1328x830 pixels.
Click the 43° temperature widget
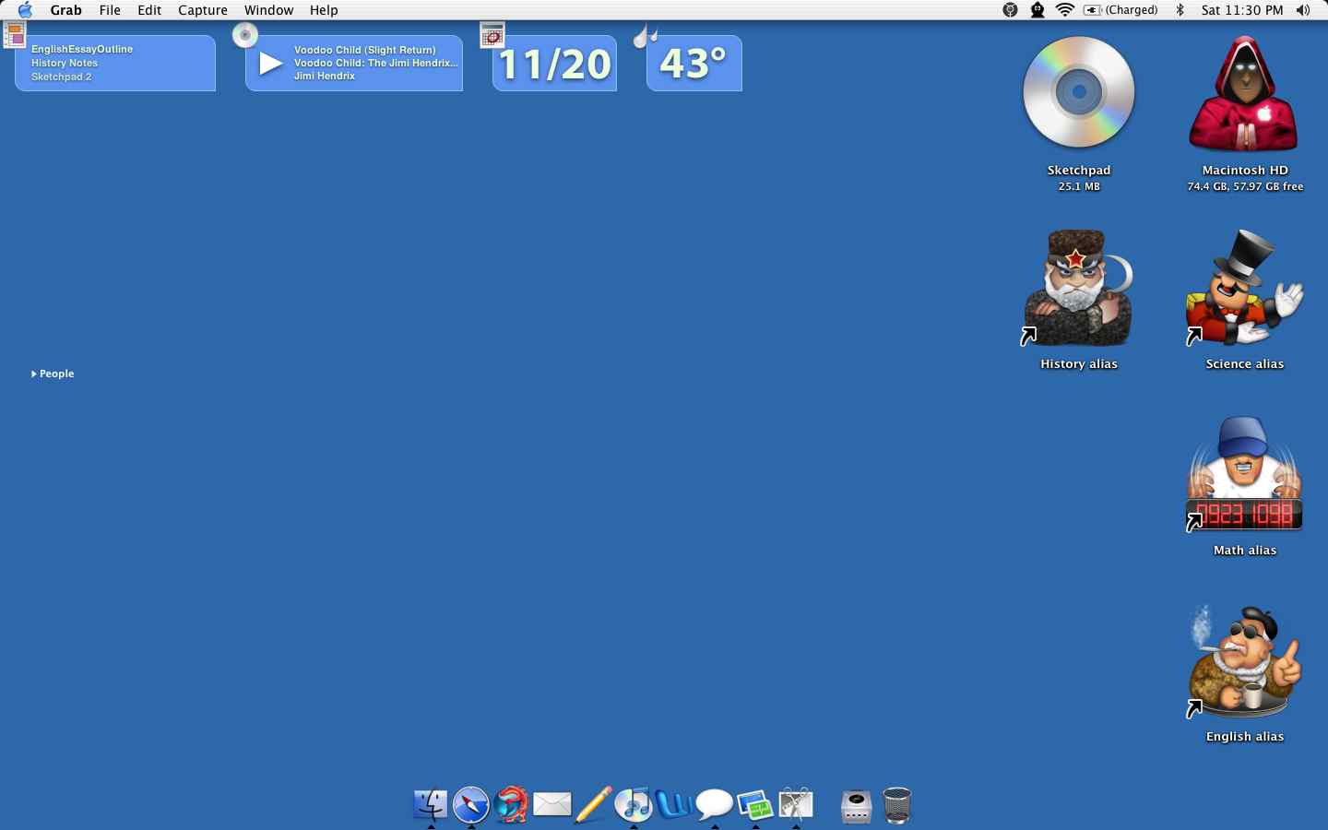(x=694, y=64)
